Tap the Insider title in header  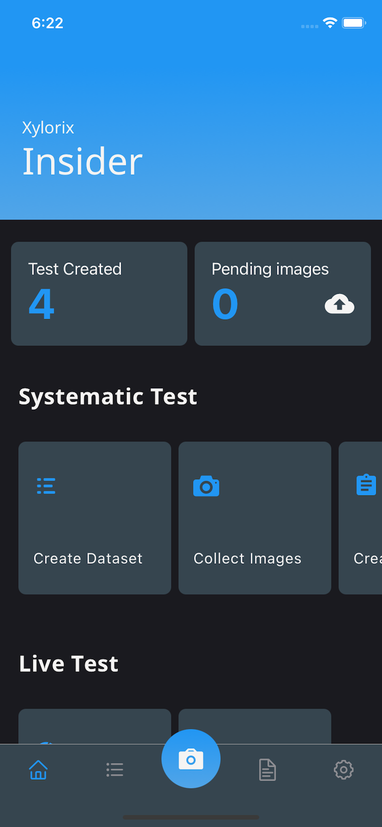coord(82,161)
